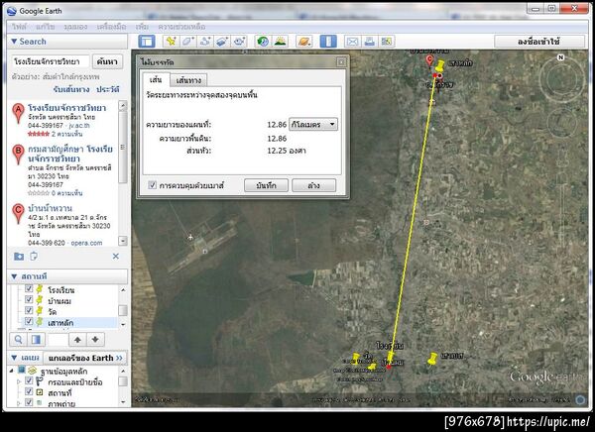The width and height of the screenshot is (595, 432).
Task: Clear search results with the X icon
Action: click(116, 257)
